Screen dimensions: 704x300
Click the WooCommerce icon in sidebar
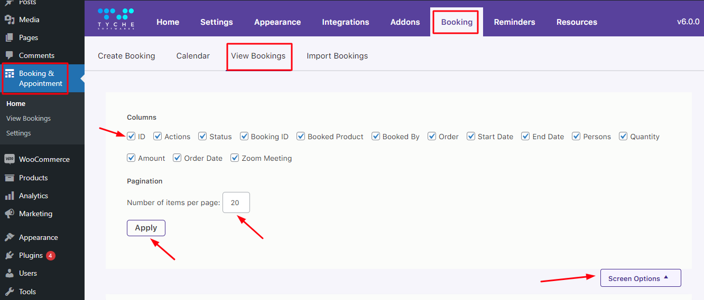click(x=10, y=159)
